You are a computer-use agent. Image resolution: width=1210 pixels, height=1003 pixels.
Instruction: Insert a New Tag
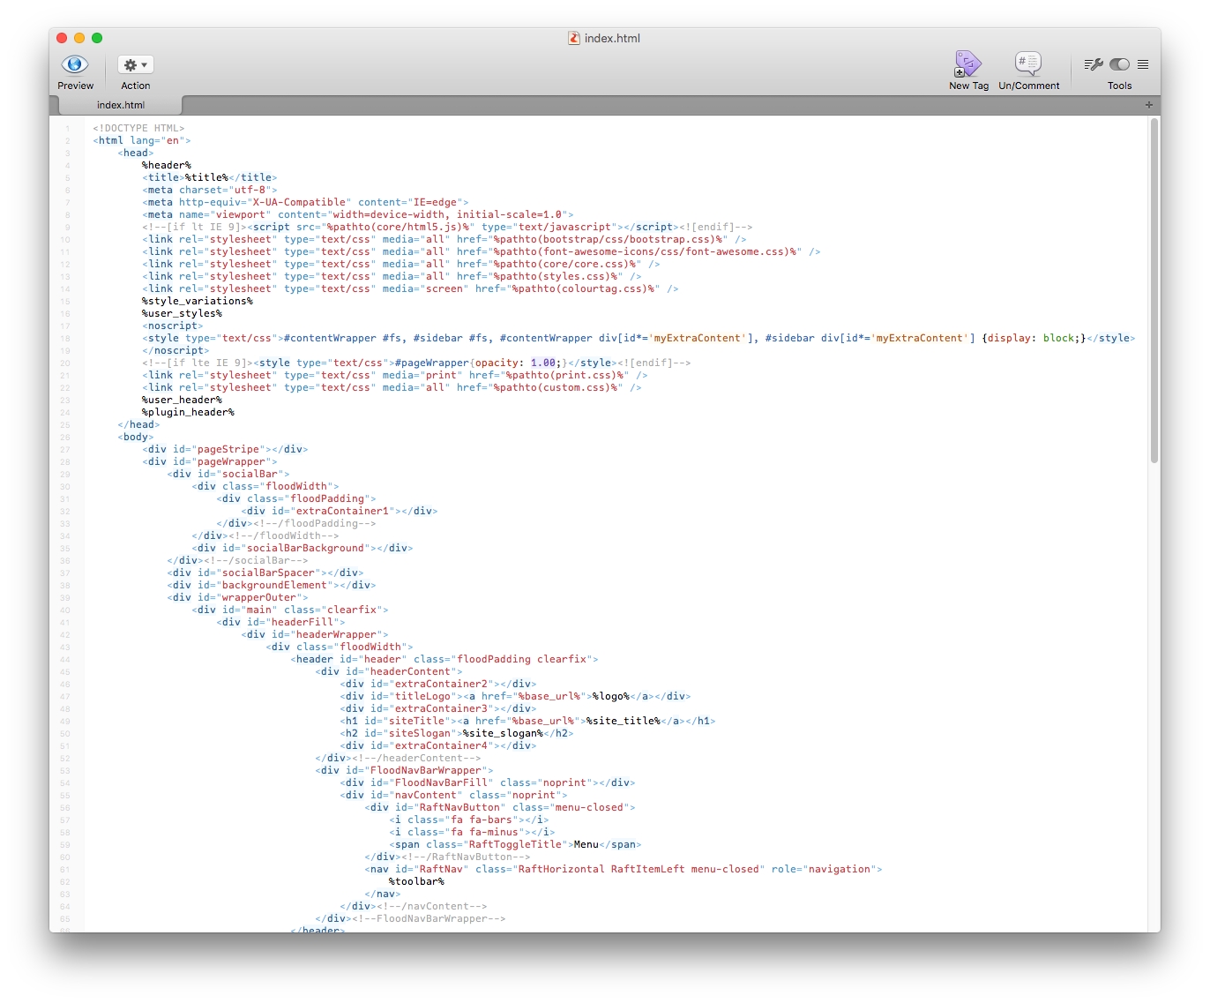click(968, 64)
